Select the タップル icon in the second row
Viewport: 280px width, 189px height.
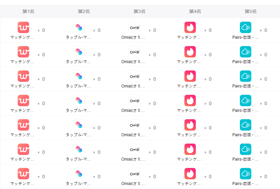[x=79, y=52]
